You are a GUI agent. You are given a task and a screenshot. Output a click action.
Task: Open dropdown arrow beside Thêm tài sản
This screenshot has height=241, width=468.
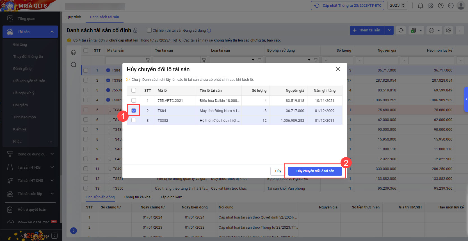click(x=389, y=30)
